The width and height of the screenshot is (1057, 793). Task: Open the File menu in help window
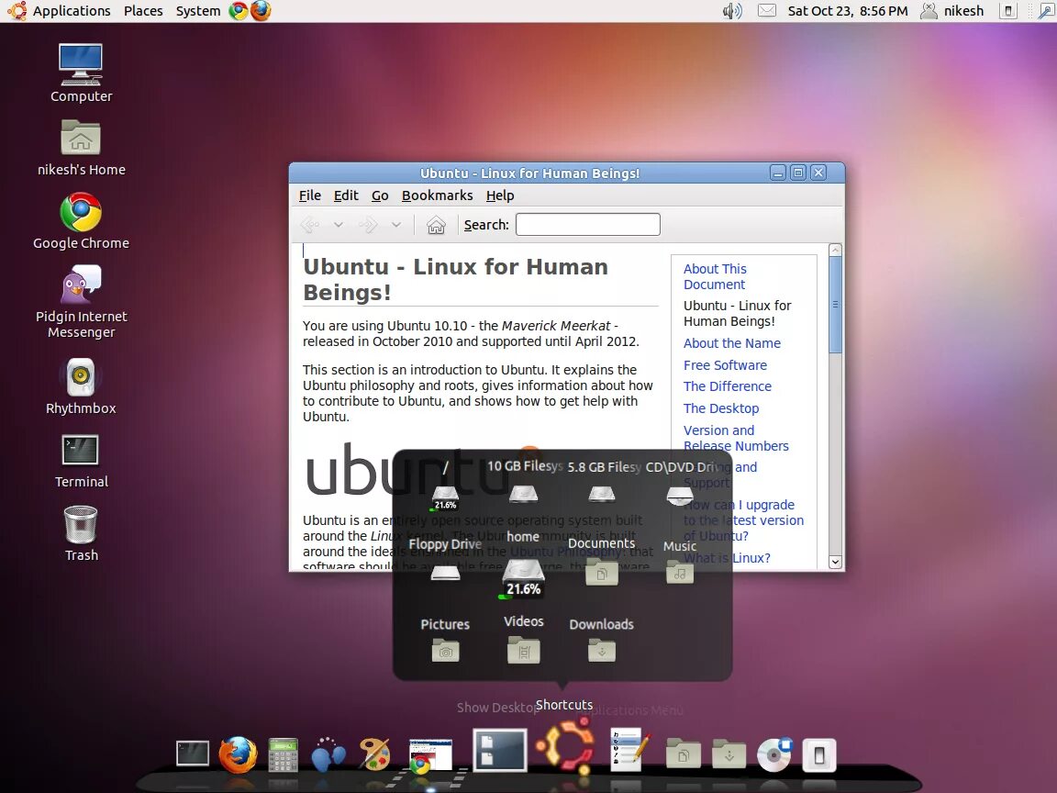point(310,195)
